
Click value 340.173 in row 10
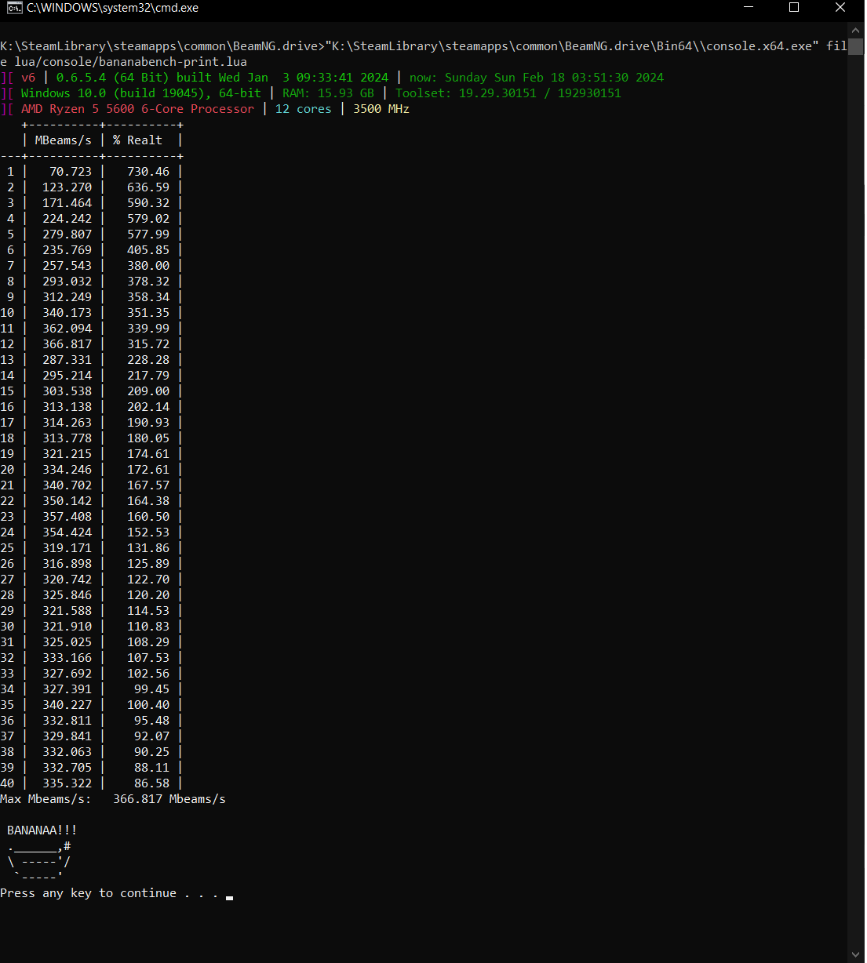pos(67,313)
